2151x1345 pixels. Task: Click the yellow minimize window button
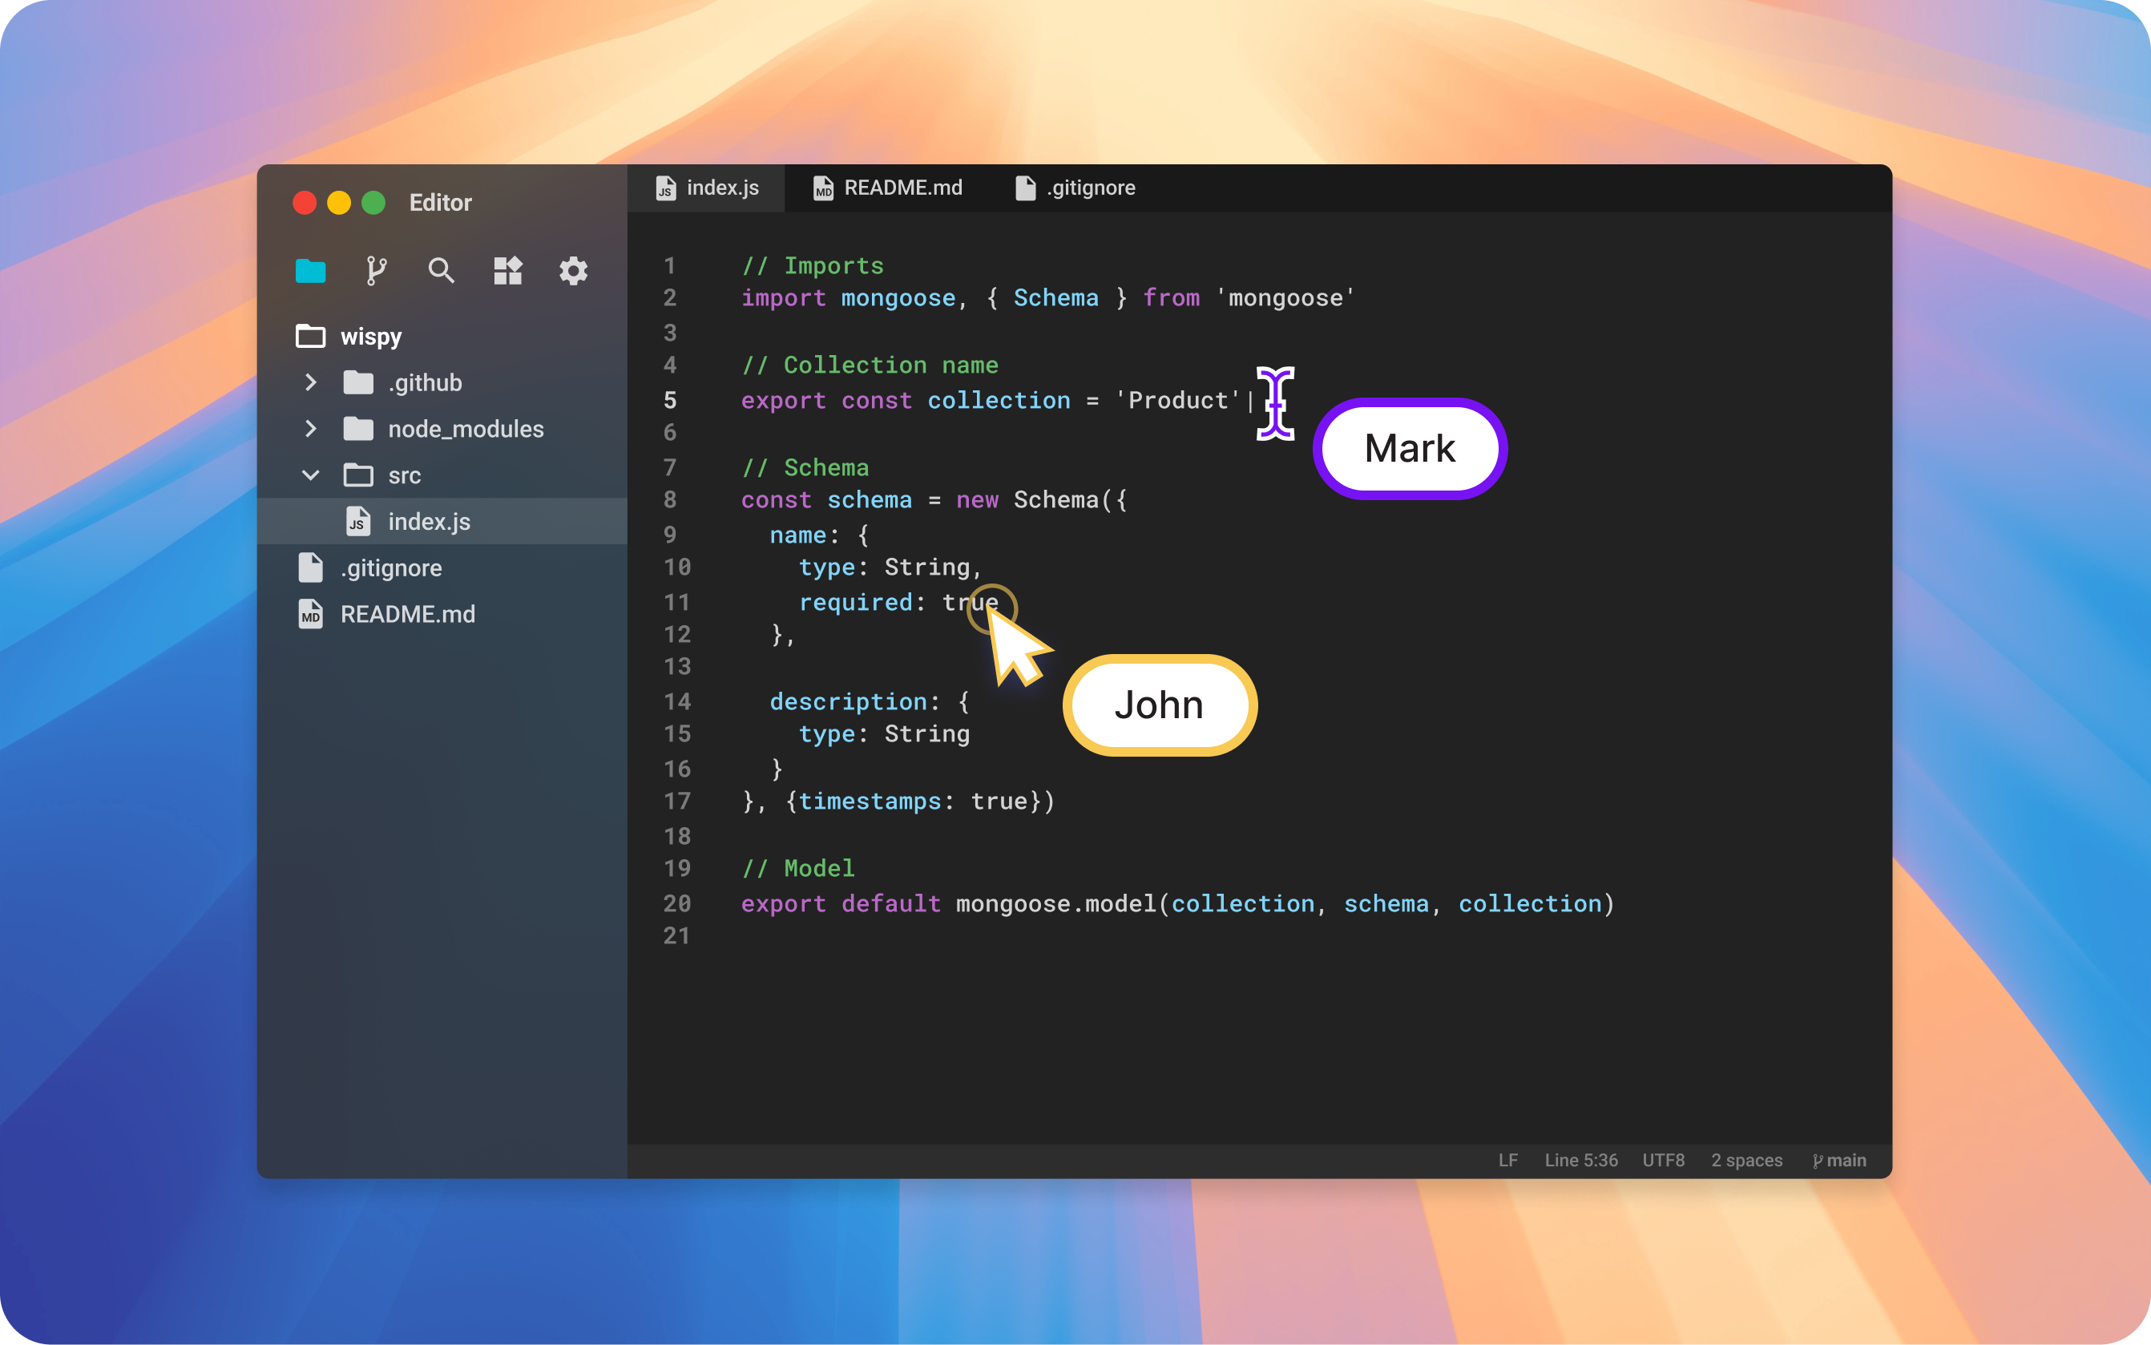click(339, 203)
